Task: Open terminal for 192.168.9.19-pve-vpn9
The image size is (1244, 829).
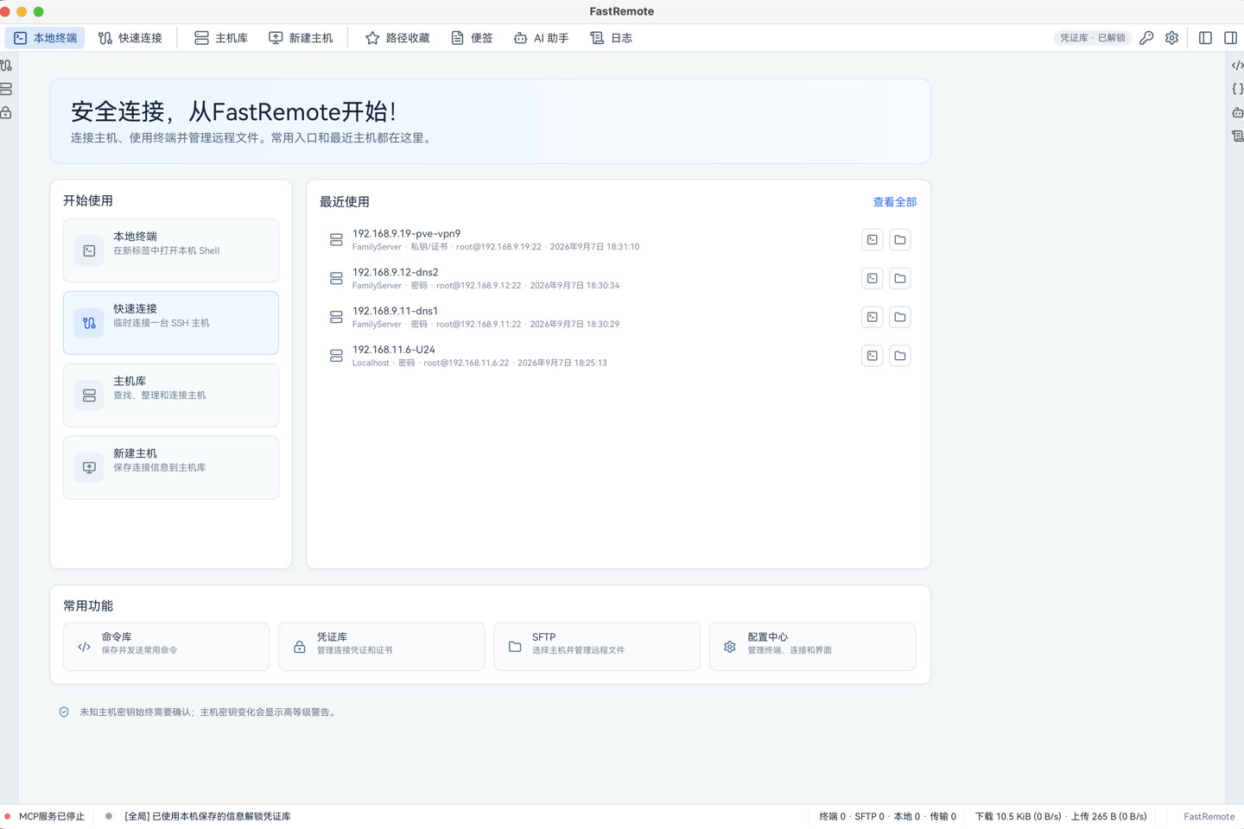Action: pyautogui.click(x=873, y=240)
